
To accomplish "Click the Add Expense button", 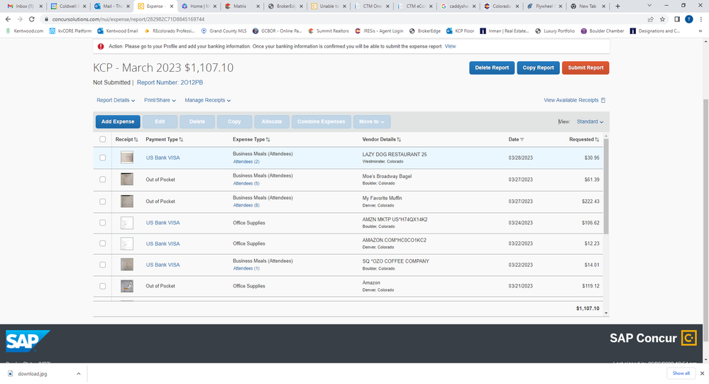I will tap(118, 121).
